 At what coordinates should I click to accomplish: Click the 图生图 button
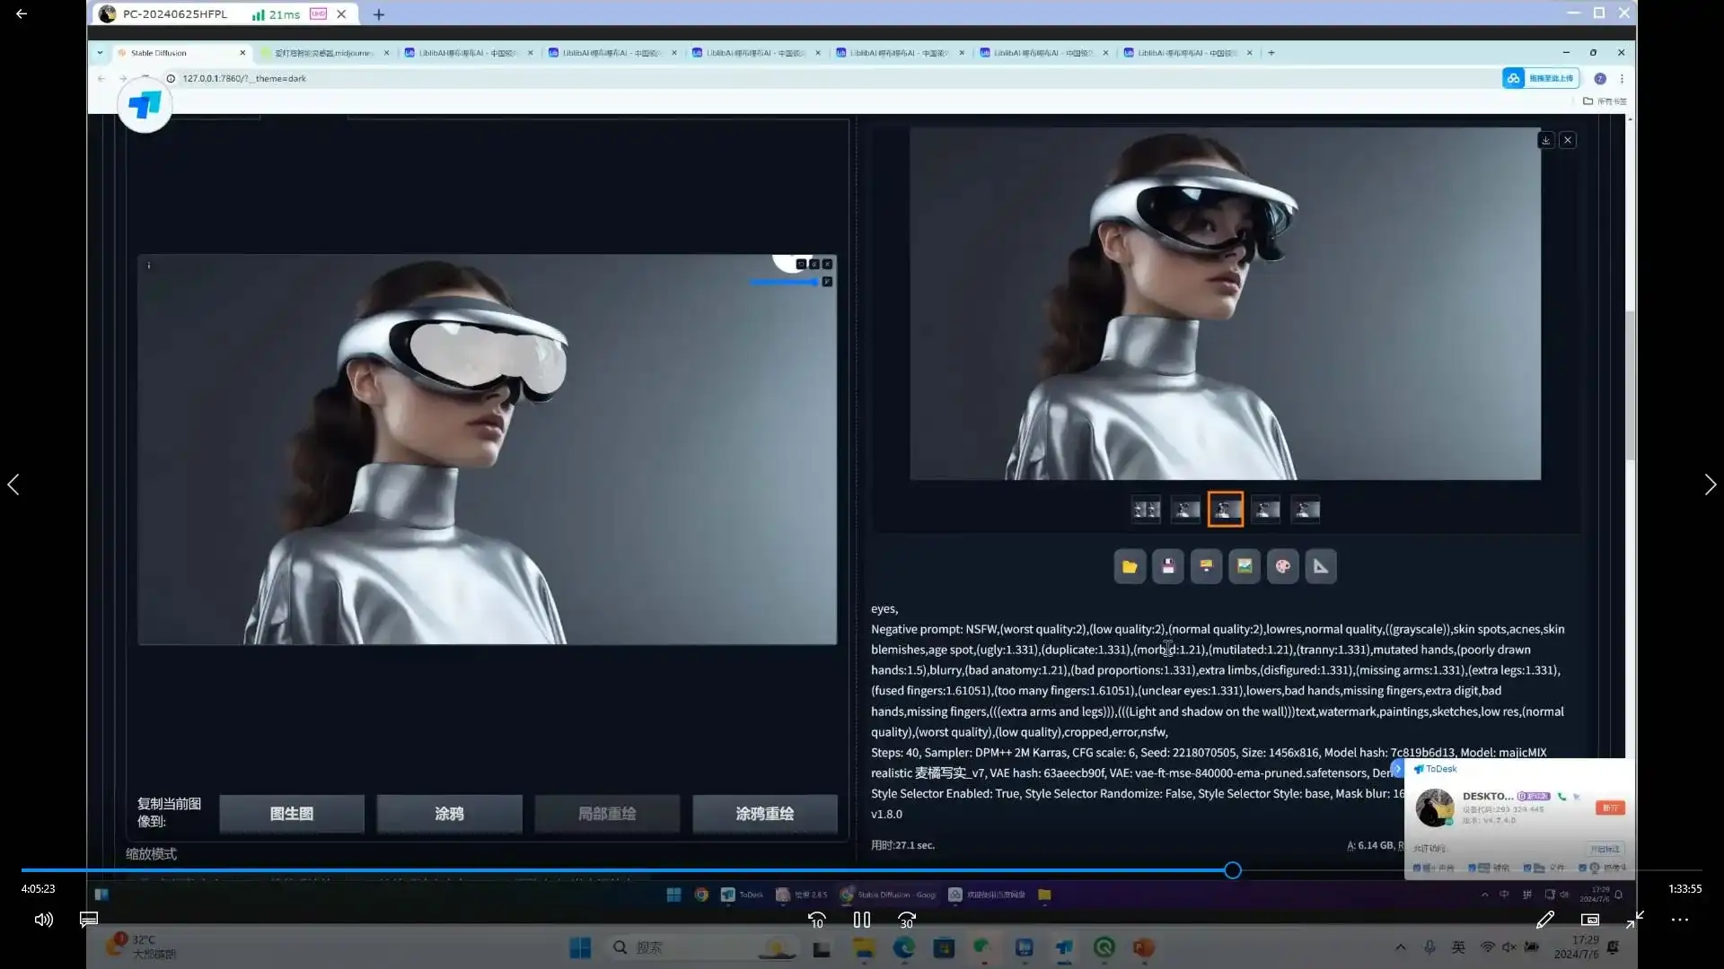292,814
